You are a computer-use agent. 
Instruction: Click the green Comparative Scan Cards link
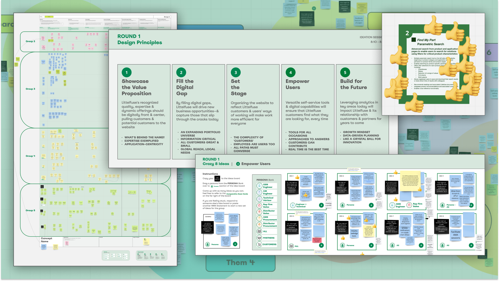tap(237, 194)
